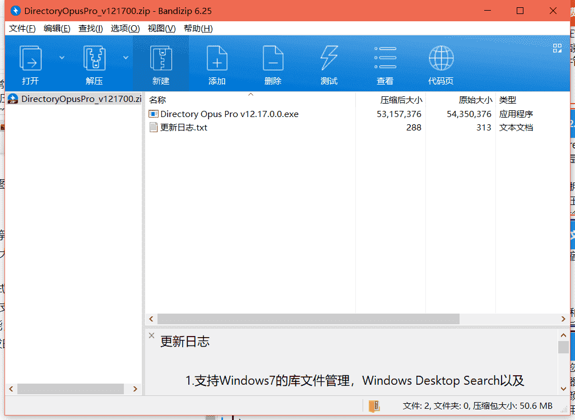Click the status bar archive size summary text
The width and height of the screenshot is (575, 420).
pos(477,406)
